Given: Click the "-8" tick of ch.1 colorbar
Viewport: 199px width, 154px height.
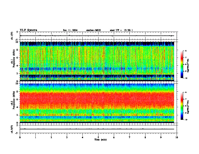Looking at the screenshot, I should click(185, 64).
